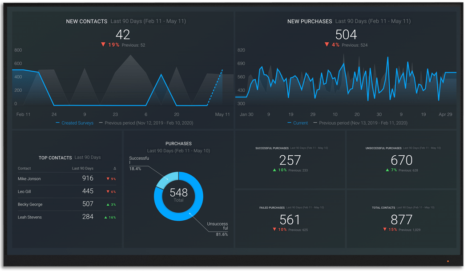This screenshot has width=468, height=271.
Task: Click the 548 Total donut center
Action: pos(178,195)
